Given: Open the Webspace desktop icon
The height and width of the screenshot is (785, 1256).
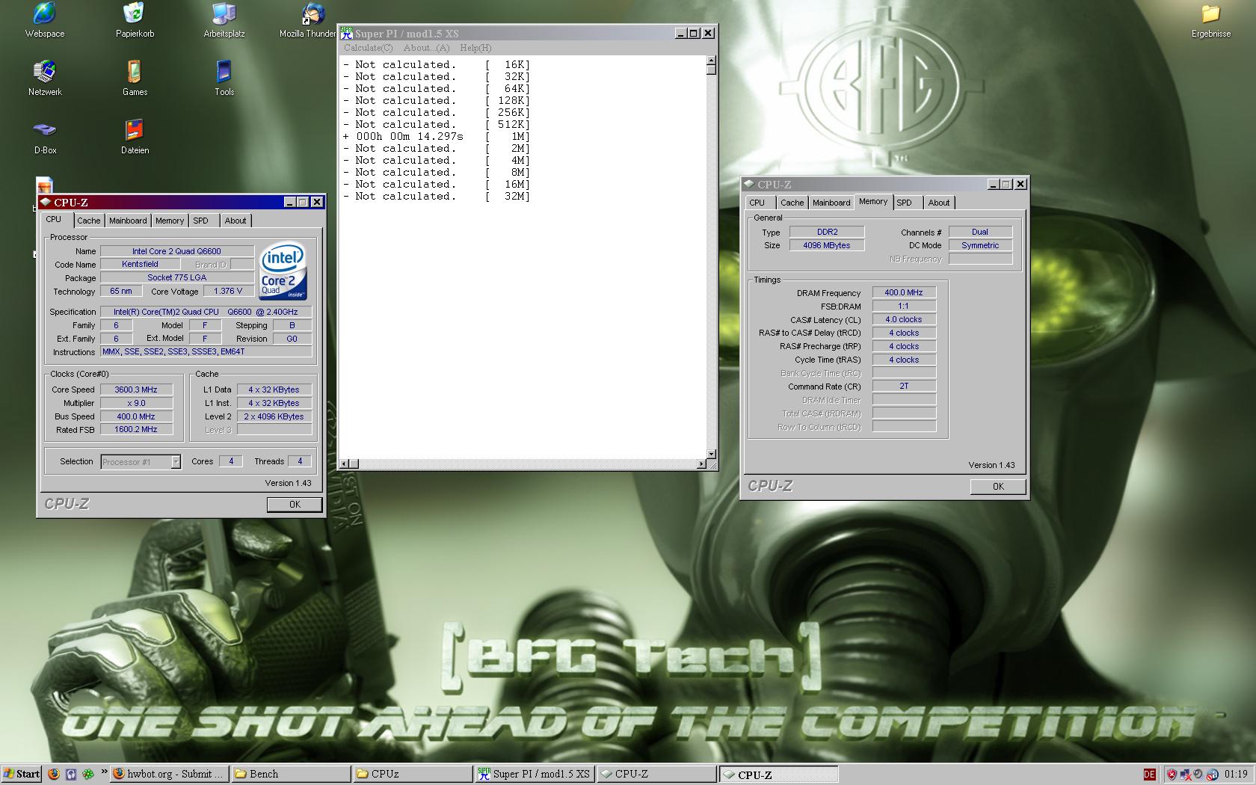Looking at the screenshot, I should (x=45, y=20).
